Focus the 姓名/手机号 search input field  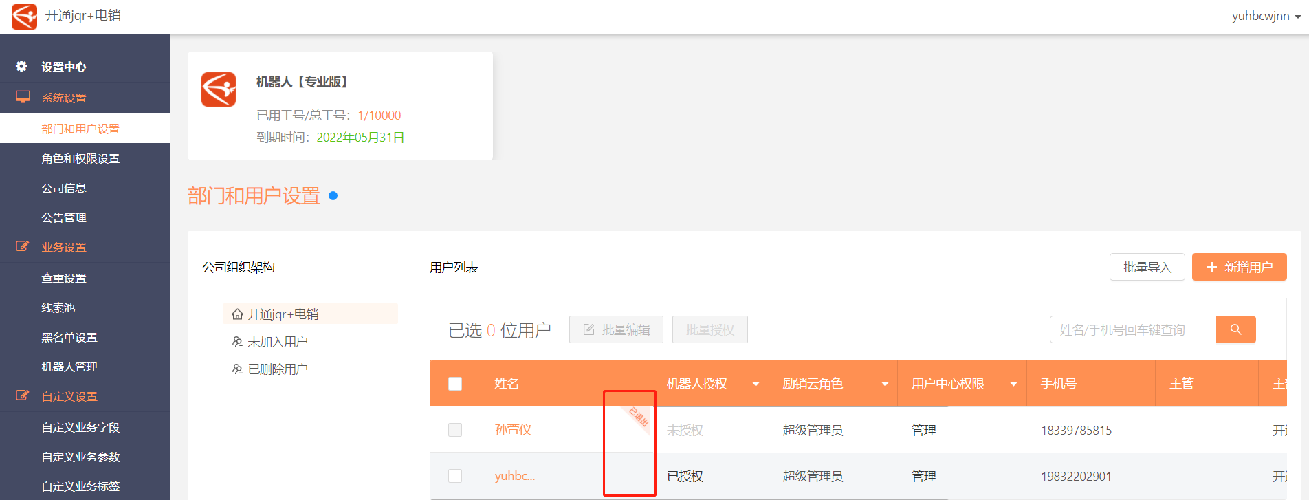[1133, 329]
